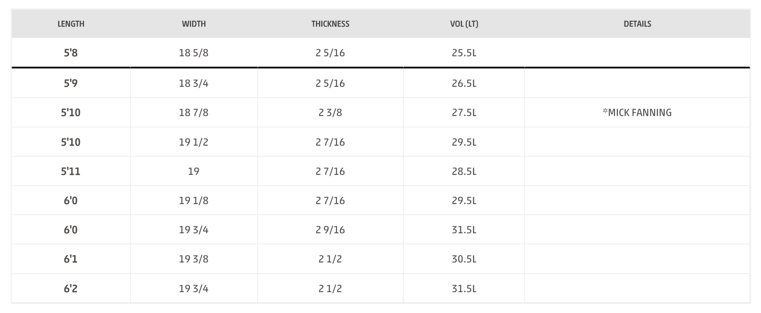The height and width of the screenshot is (313, 761).
Task: Click the 28.5L volume cell
Action: click(x=464, y=171)
